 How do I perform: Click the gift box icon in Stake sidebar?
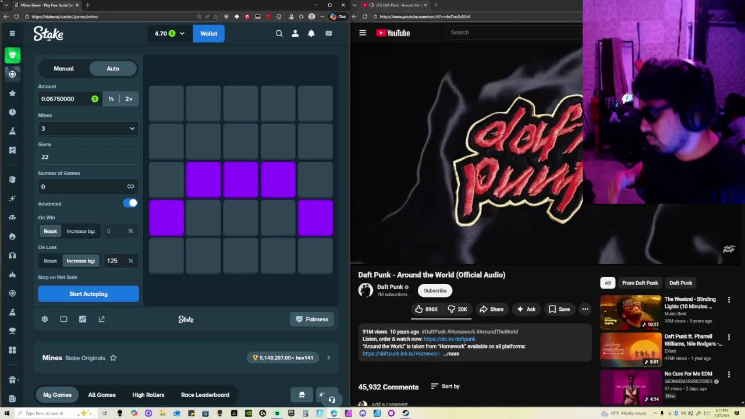[12, 380]
